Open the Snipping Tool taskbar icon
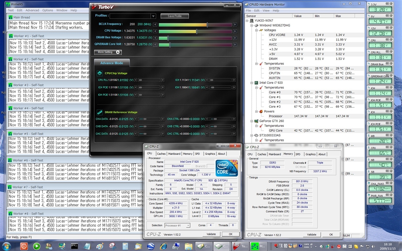This screenshot has height=251, width=402. point(112,246)
